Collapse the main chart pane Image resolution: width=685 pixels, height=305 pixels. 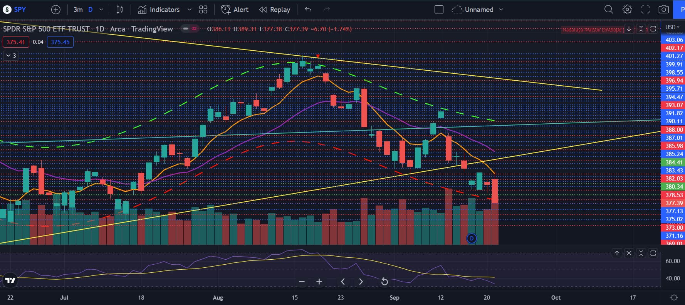pos(641,29)
